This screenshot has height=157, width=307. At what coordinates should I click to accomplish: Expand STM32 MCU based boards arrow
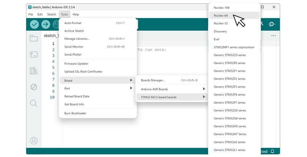coord(204,97)
